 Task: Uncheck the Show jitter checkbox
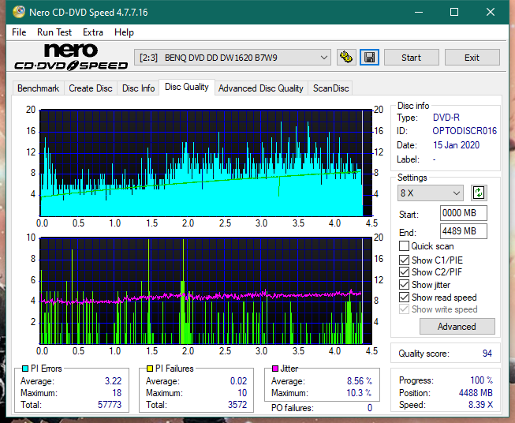pyautogui.click(x=405, y=285)
